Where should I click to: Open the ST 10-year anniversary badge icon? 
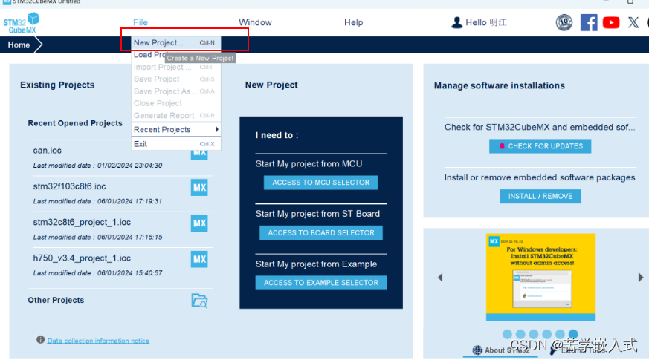coord(564,22)
